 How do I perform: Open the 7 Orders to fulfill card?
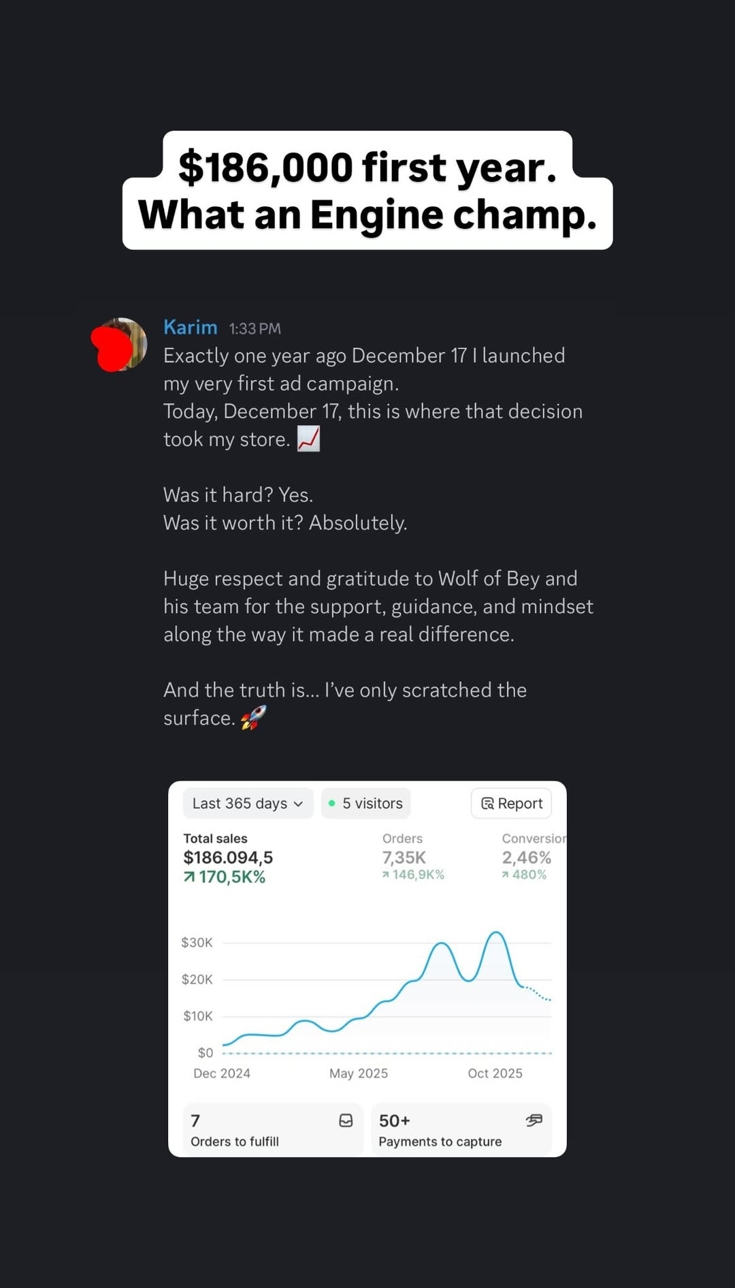pyautogui.click(x=272, y=1130)
